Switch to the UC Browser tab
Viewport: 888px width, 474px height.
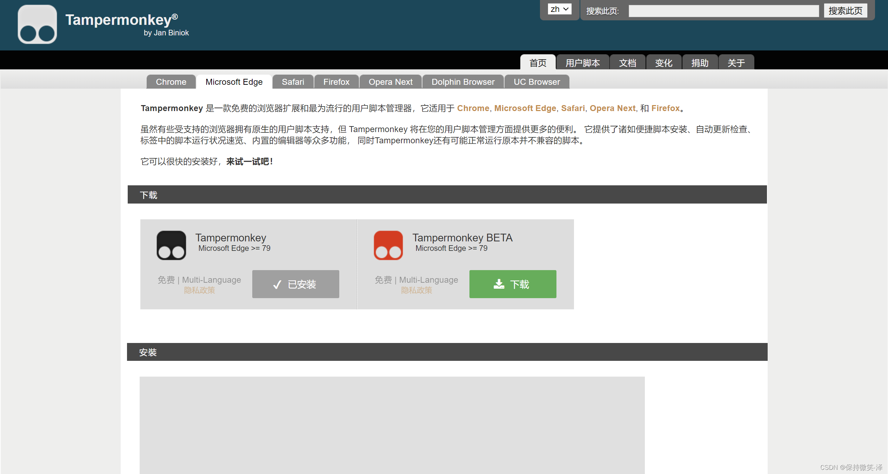click(x=537, y=82)
